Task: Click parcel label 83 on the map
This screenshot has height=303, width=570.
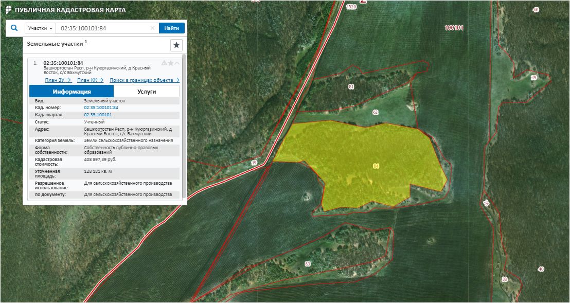Action: 308,264
